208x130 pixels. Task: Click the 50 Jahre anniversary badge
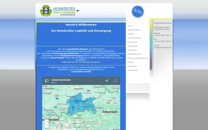point(138,11)
